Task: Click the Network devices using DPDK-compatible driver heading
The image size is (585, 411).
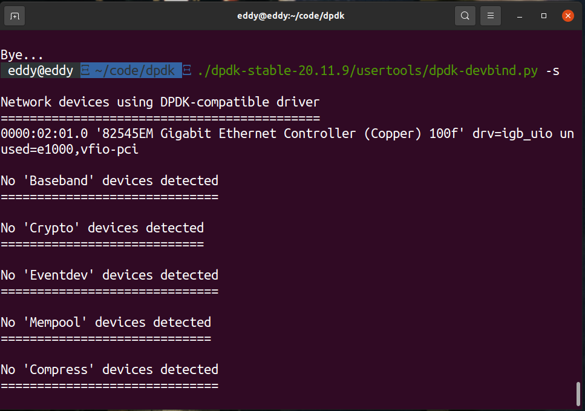Action: pos(160,102)
